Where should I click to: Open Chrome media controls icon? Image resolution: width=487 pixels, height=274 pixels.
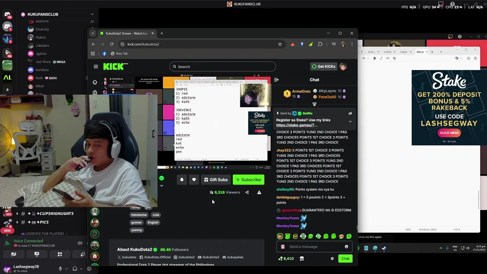coord(333,44)
